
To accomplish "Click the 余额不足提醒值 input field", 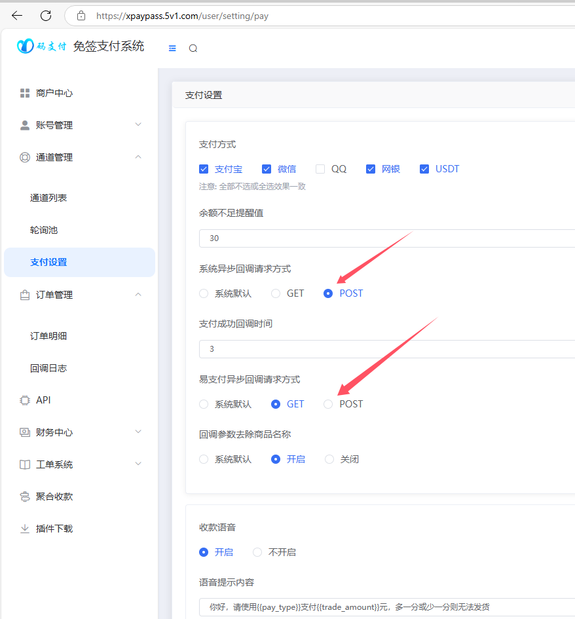I will pos(387,238).
